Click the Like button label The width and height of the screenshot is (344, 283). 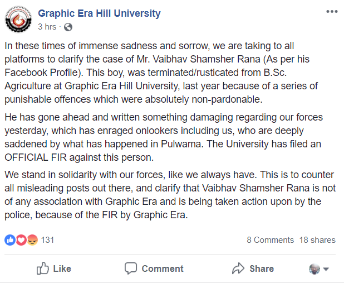tap(62, 268)
